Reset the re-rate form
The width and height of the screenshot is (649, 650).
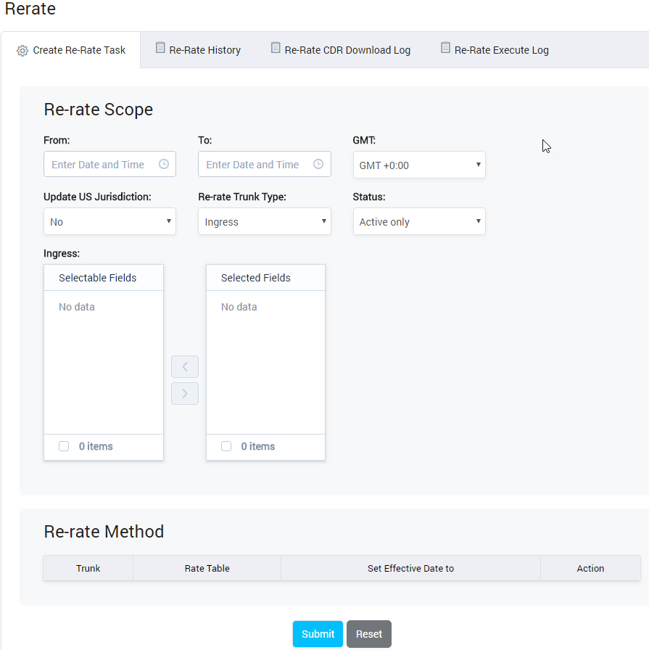pyautogui.click(x=368, y=633)
